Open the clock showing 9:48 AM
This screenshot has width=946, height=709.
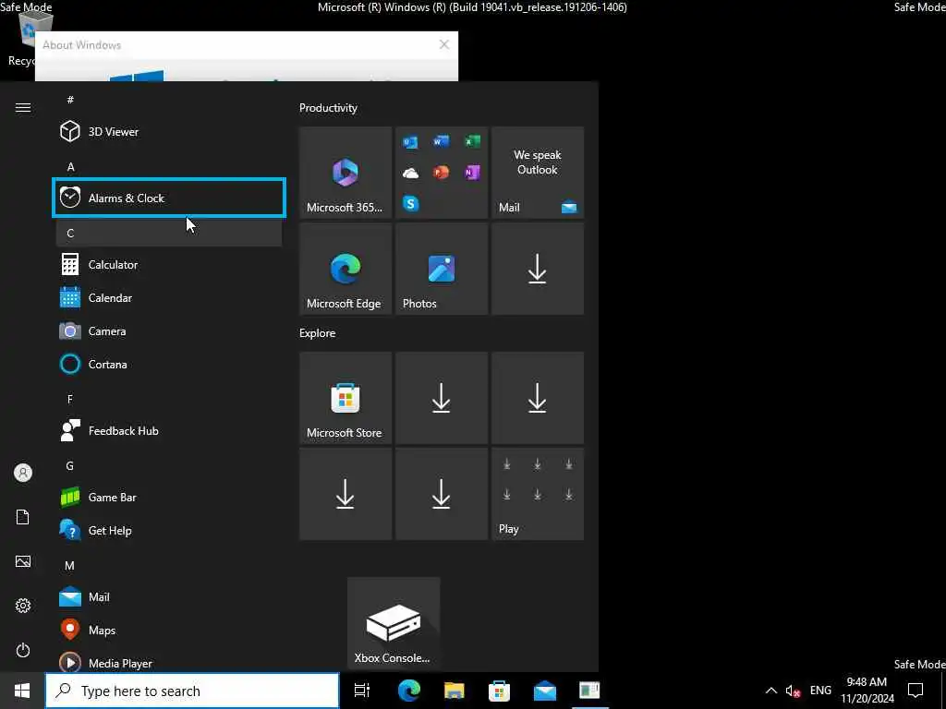[867, 691]
